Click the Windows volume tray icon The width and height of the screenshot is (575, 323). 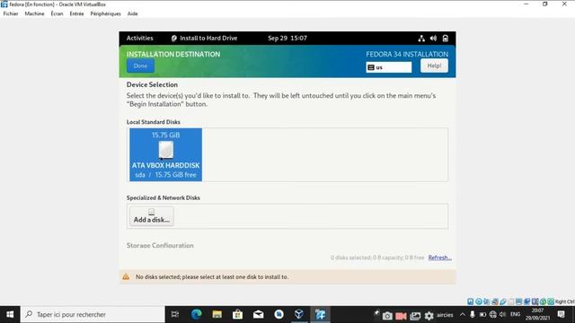[503, 315]
